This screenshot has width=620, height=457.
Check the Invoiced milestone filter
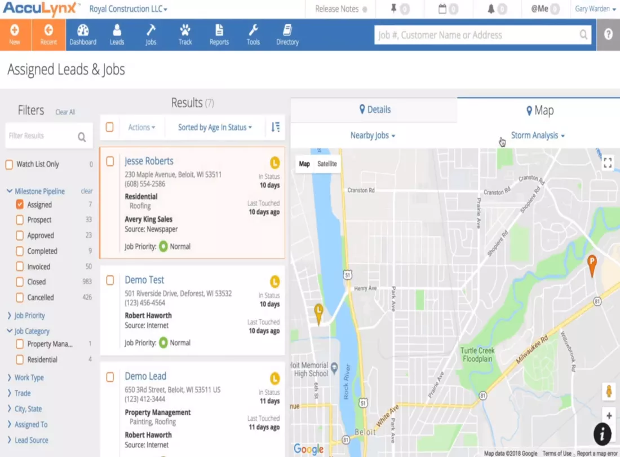(20, 266)
